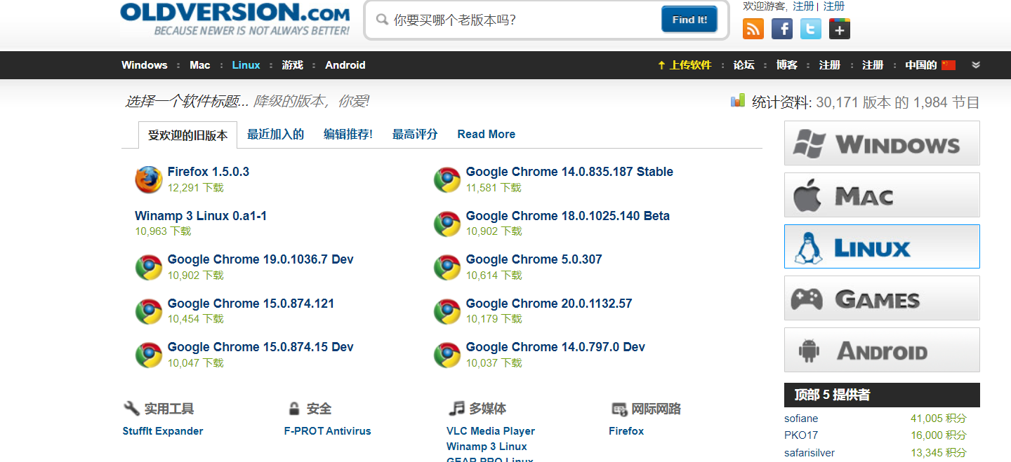Open Google Chrome 14.0.797.0 Dev link

[555, 347]
